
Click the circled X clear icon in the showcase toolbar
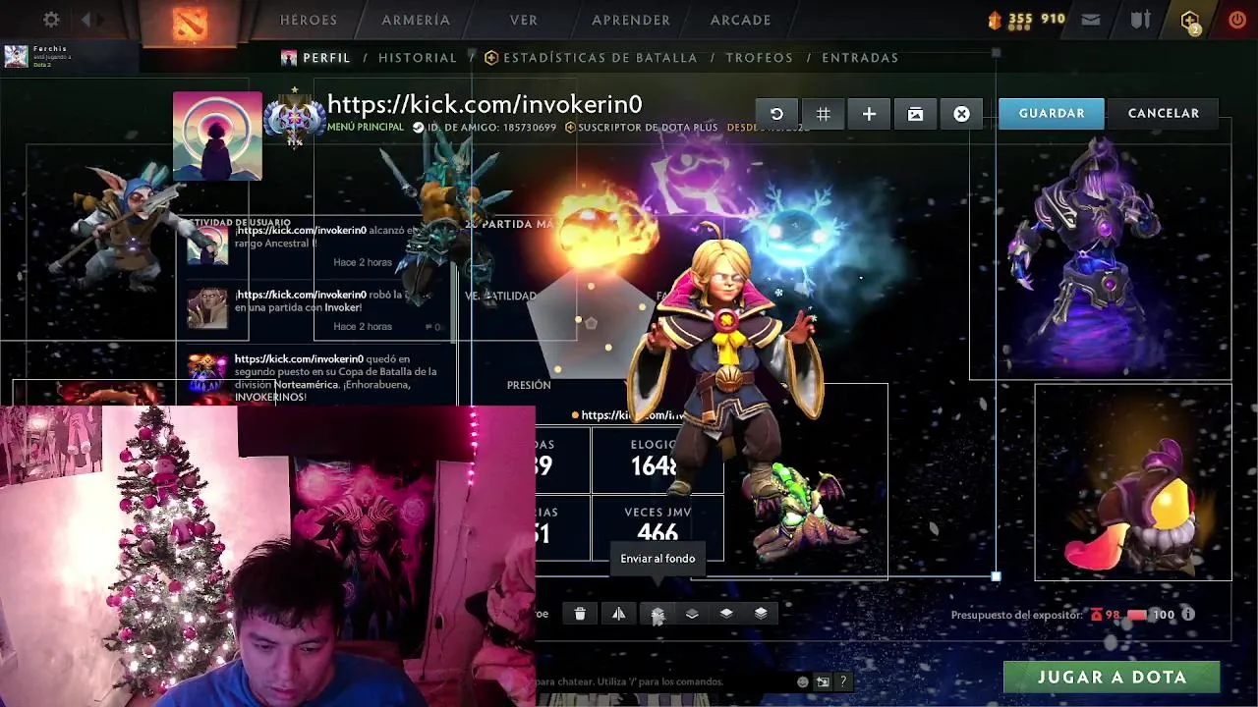961,114
